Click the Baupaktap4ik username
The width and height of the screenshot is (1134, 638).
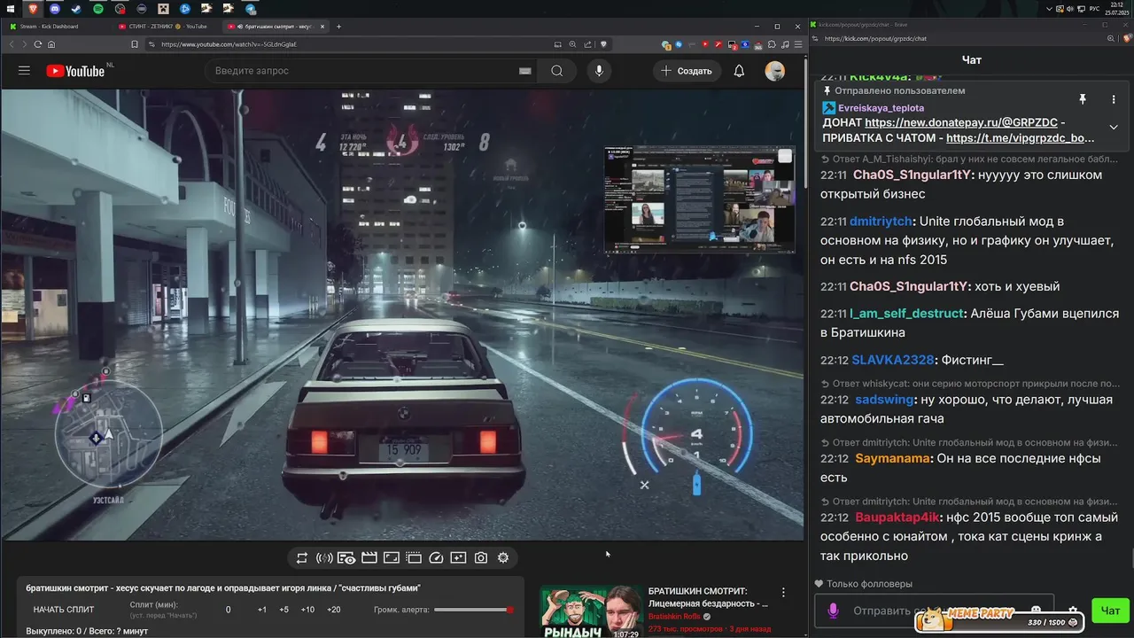click(x=897, y=517)
